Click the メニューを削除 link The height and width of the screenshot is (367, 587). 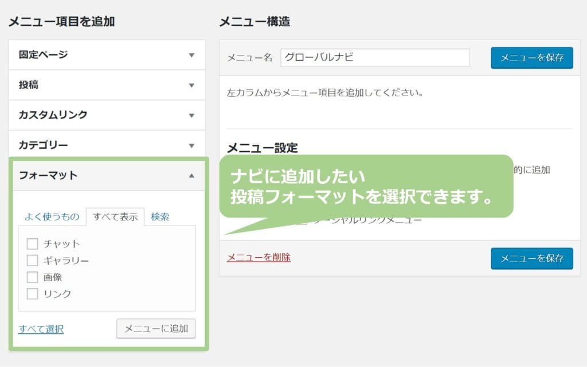point(259,258)
